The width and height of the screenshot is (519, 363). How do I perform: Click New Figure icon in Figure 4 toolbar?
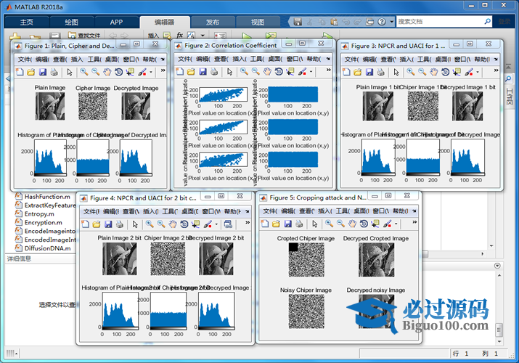point(86,224)
